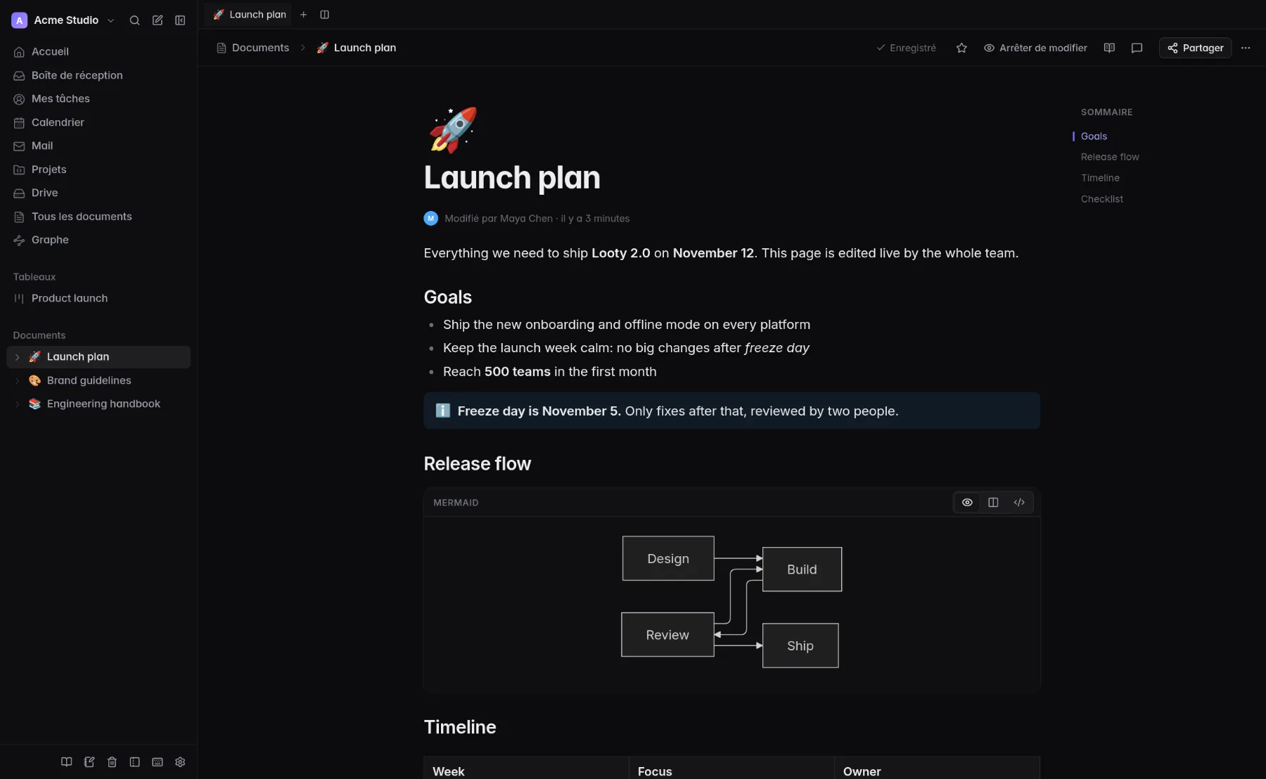1266x779 pixels.
Task: Open Mes tâches in sidebar
Action: click(x=98, y=98)
